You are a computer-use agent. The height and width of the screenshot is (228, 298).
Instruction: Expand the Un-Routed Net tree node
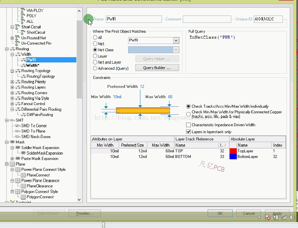12,38
